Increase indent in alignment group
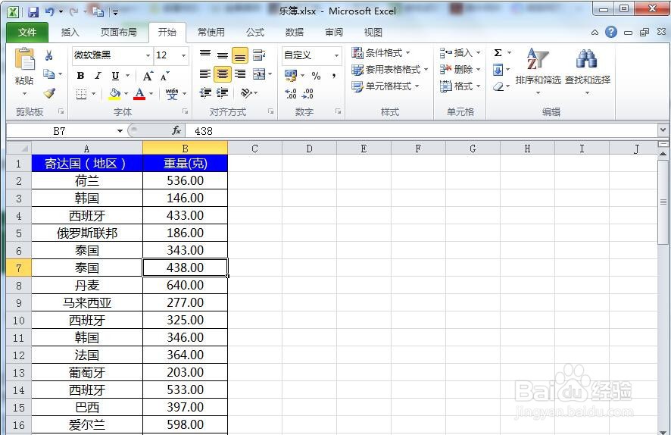The height and width of the screenshot is (435, 671). pos(223,93)
